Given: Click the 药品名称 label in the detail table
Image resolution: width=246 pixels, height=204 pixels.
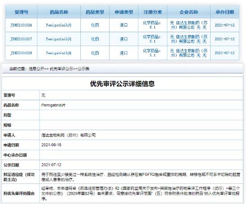Looking at the screenshot, I should click(11, 105).
